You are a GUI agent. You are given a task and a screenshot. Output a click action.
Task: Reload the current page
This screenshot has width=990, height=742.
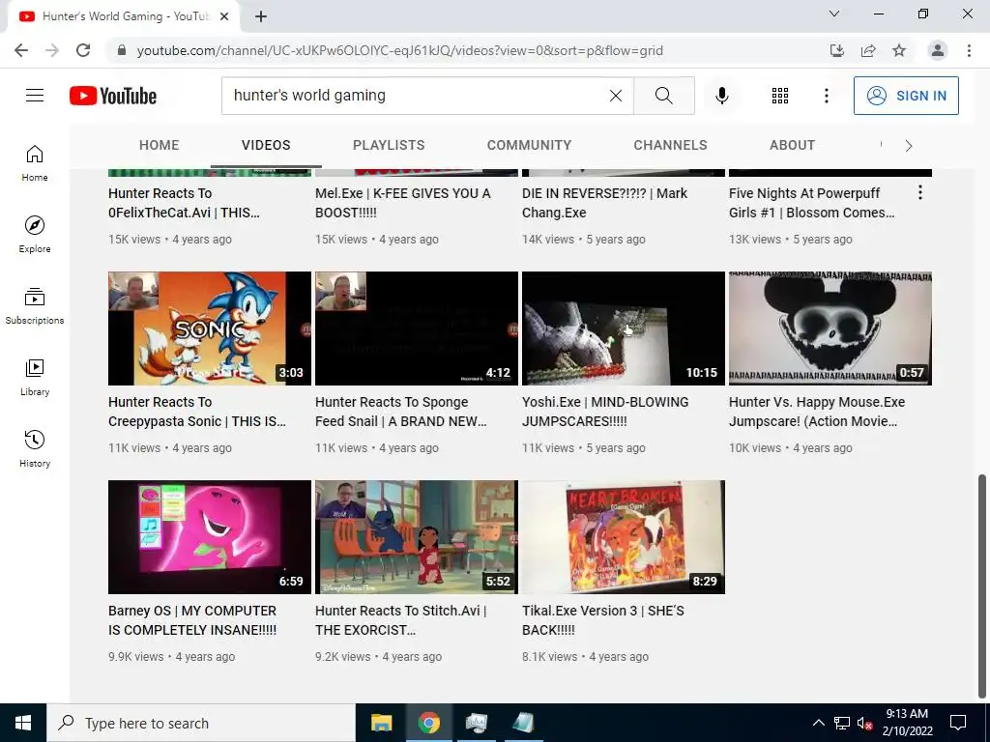[83, 50]
